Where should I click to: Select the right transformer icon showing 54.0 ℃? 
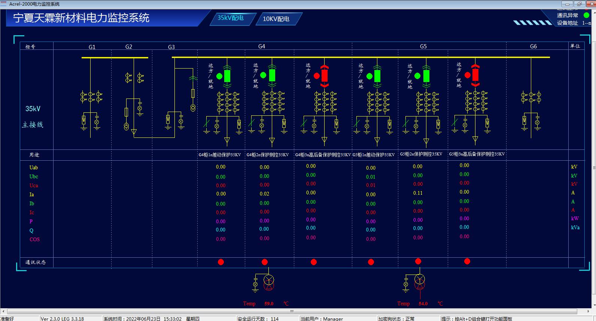tap(420, 282)
